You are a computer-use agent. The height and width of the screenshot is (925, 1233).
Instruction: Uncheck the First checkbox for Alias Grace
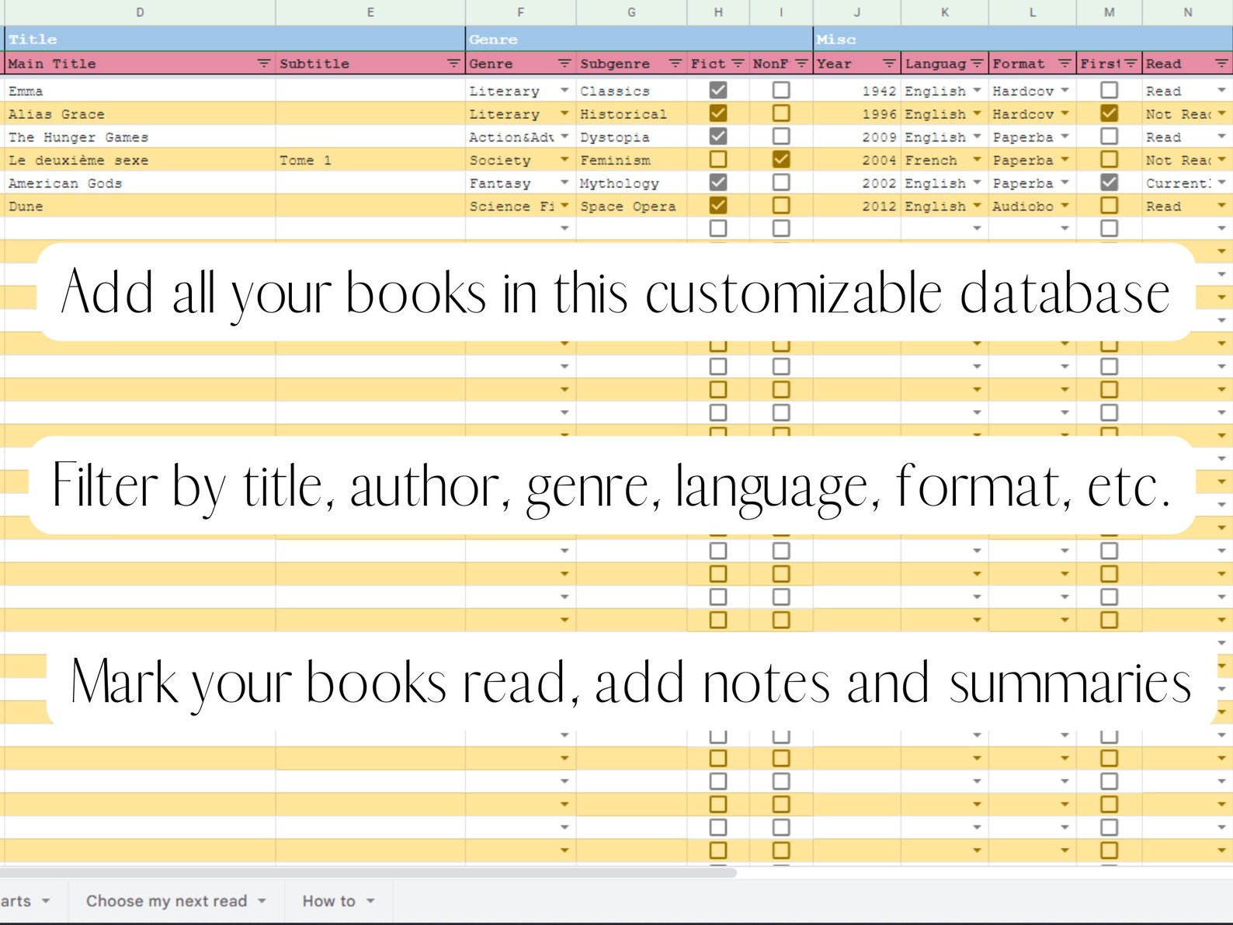pos(1110,113)
